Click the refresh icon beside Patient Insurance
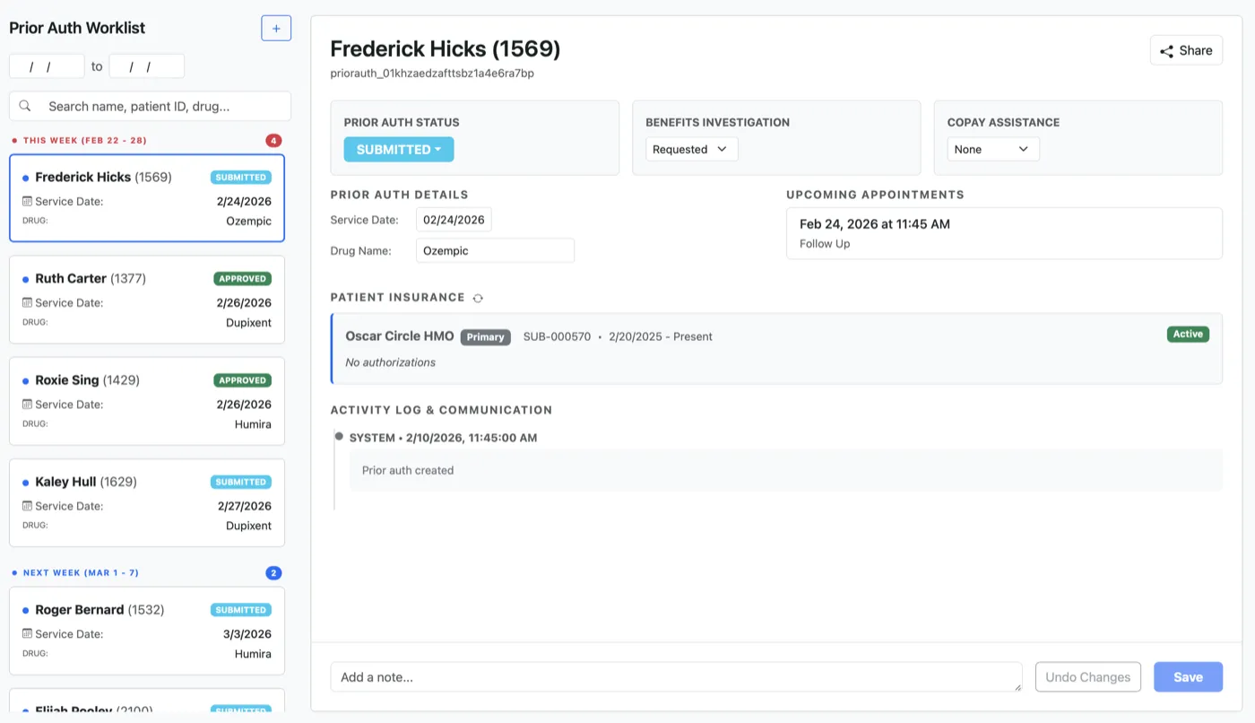The height and width of the screenshot is (723, 1255). click(x=478, y=297)
